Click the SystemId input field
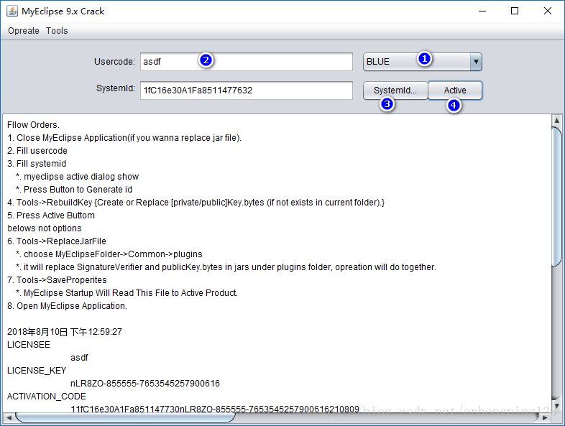The image size is (565, 426). tap(247, 90)
